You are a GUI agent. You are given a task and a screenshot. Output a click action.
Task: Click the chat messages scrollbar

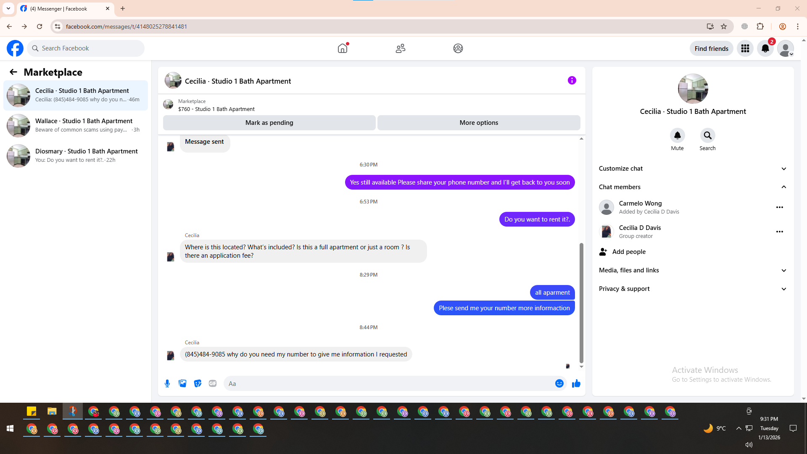pos(581,303)
